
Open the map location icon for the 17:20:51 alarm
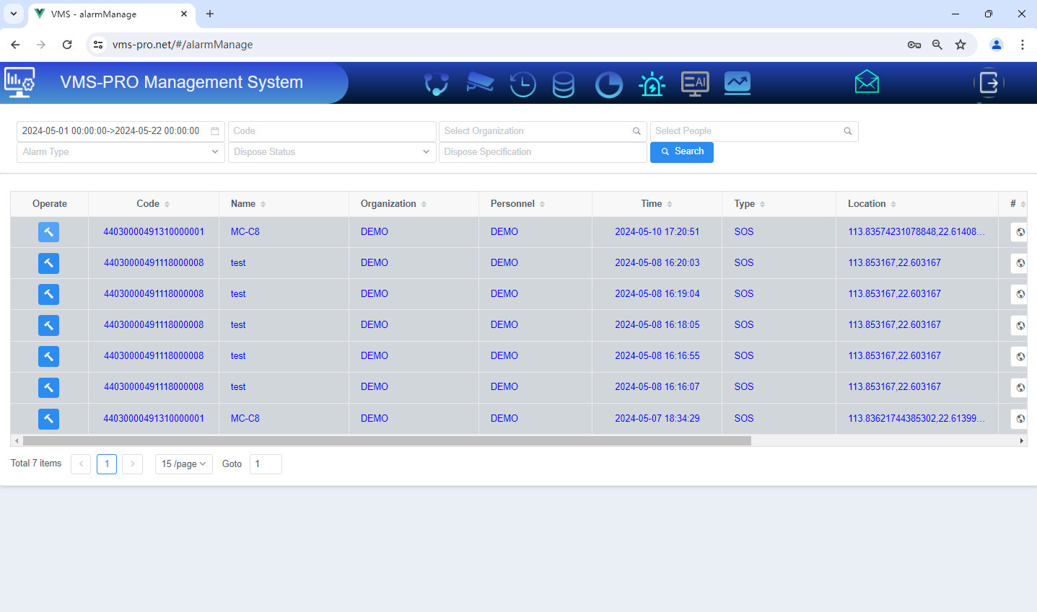pos(1020,231)
